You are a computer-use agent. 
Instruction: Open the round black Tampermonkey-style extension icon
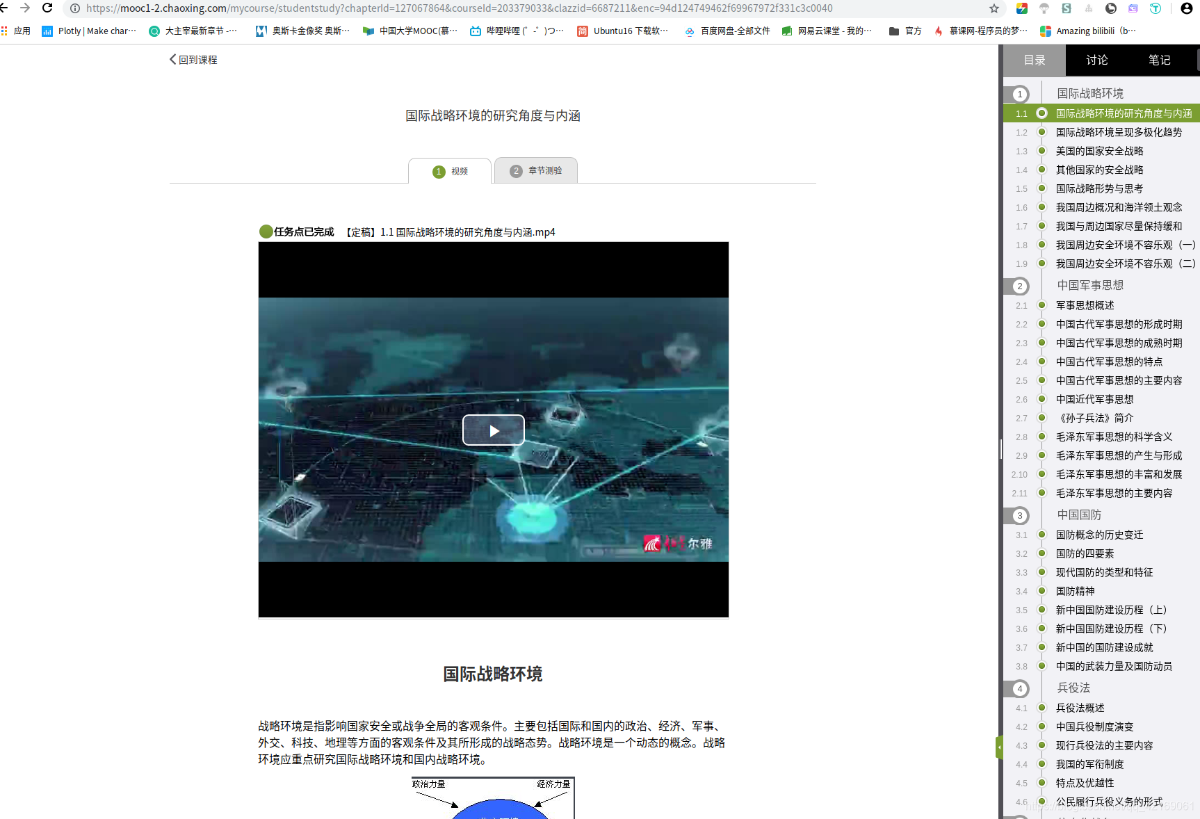pyautogui.click(x=1111, y=8)
